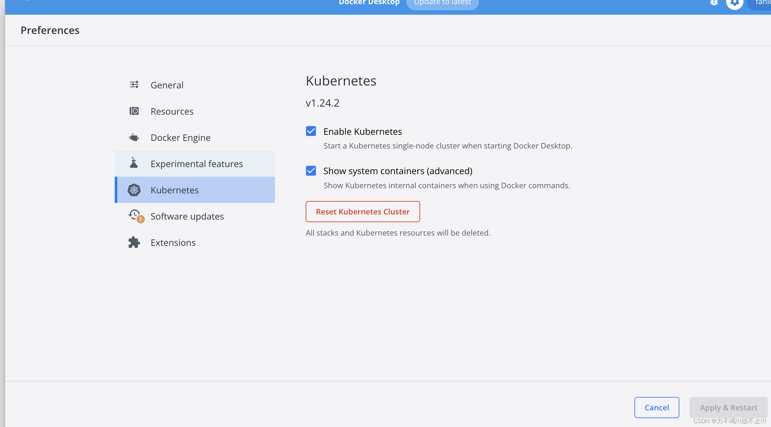Screen dimensions: 771x427
Task: Switch to Docker Engine settings
Action: pos(195,137)
